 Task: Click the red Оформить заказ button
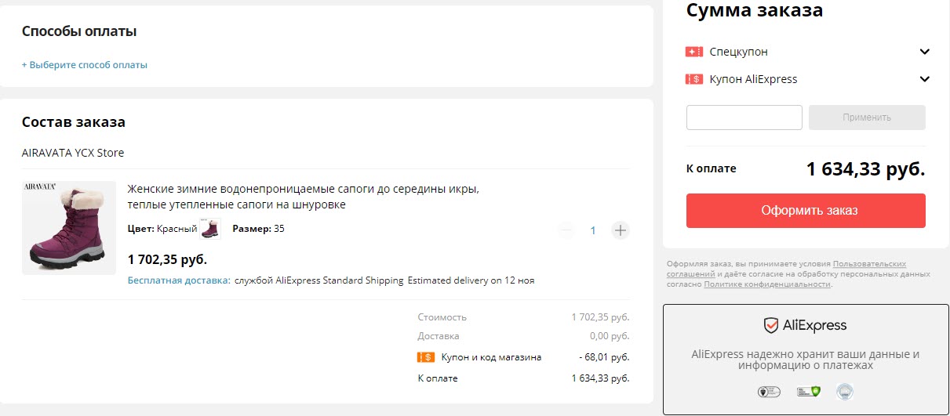pyautogui.click(x=806, y=211)
